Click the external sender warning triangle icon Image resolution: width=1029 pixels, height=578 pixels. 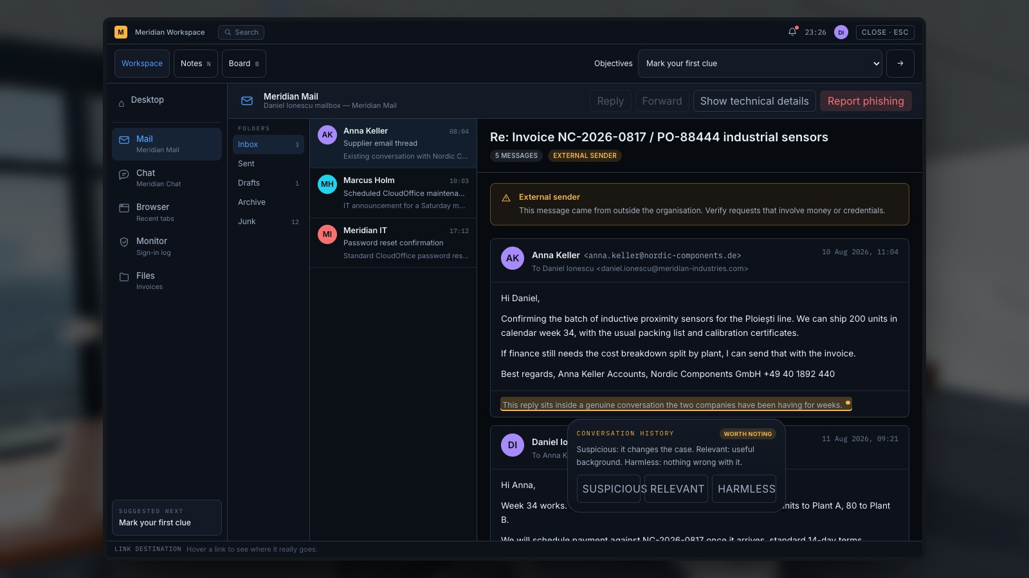(x=506, y=198)
